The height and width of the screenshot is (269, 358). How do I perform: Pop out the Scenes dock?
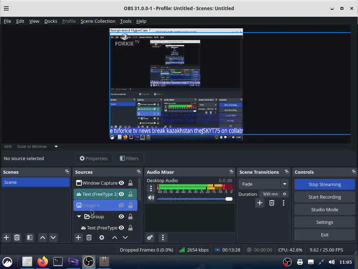click(x=67, y=172)
